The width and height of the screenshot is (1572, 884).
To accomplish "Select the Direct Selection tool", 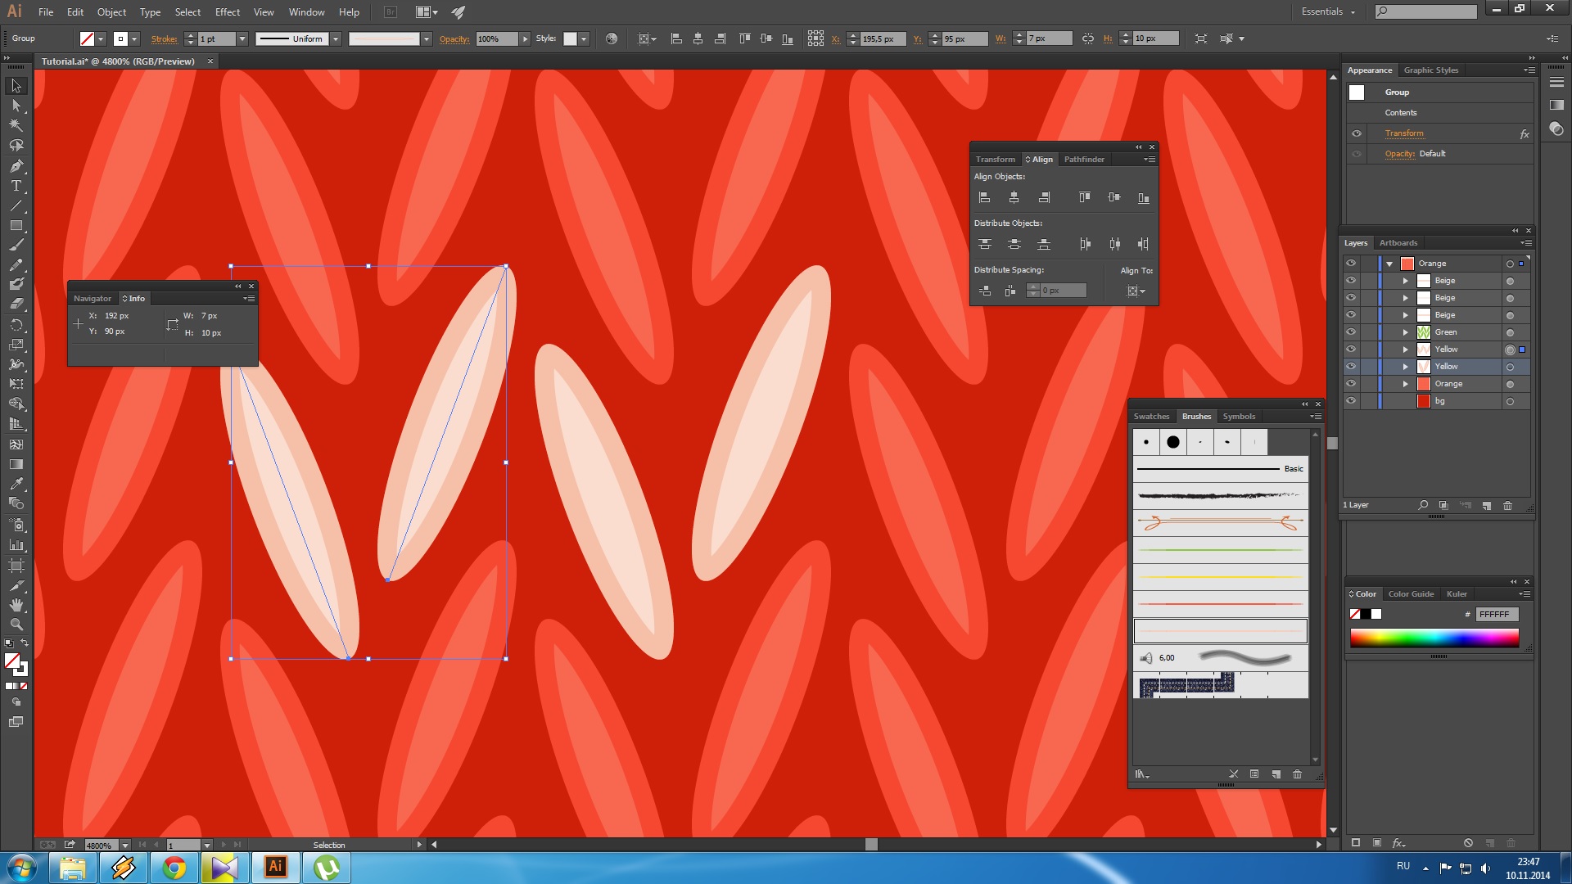I will tap(16, 106).
